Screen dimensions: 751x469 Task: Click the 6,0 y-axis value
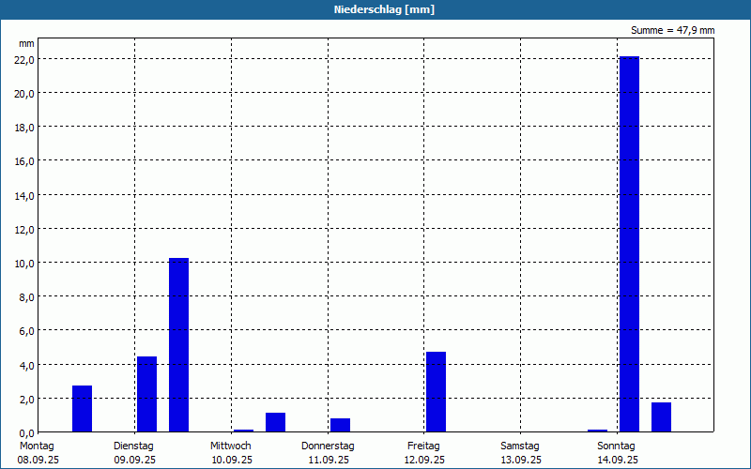[x=26, y=331]
